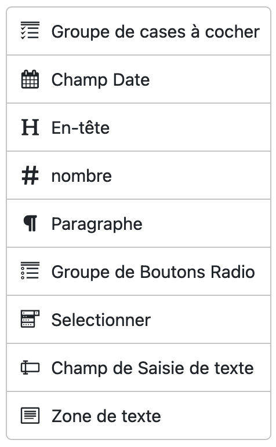Click empty area right of nombre row
276x447 pixels.
click(x=190, y=175)
